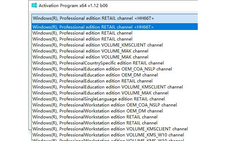Pick ProfessionalWorkstation edition VOLUME_KMSCLIENT channel

[x=114, y=129]
